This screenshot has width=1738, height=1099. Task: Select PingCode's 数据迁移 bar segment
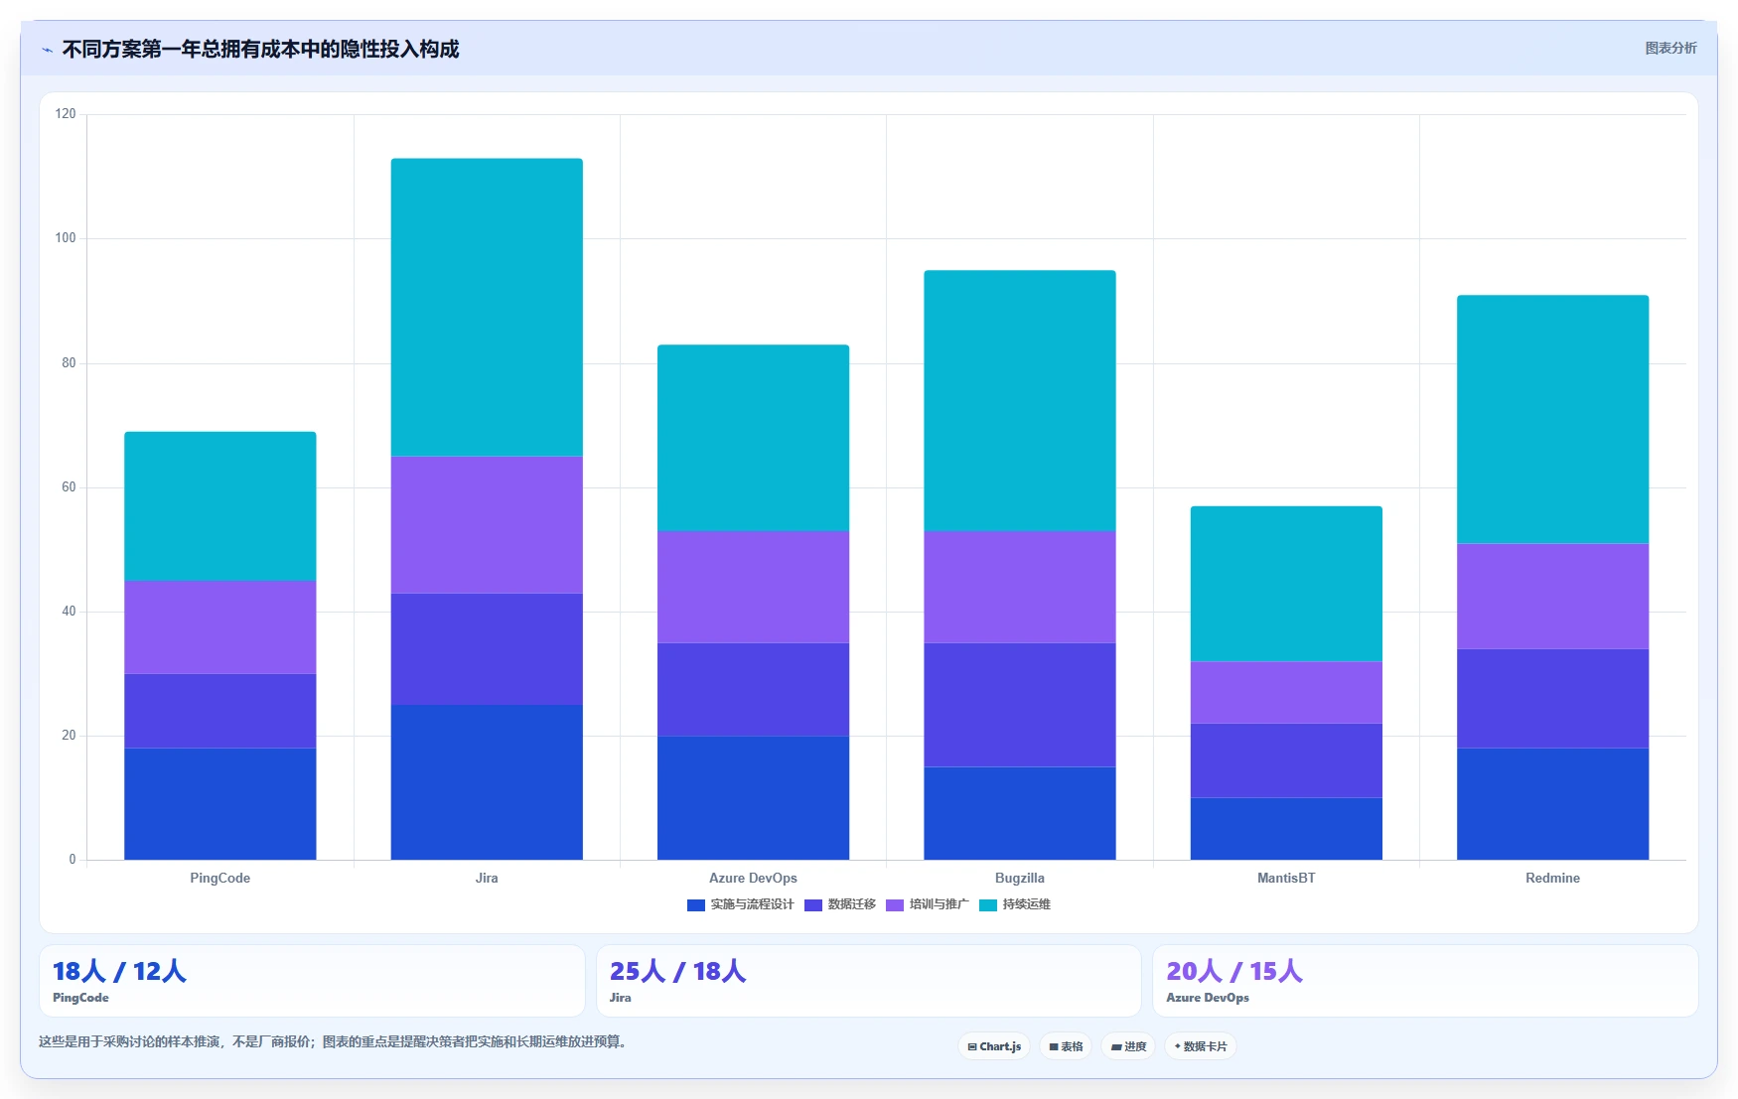click(x=220, y=711)
